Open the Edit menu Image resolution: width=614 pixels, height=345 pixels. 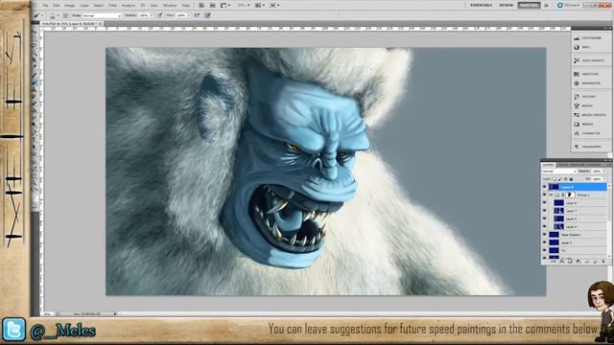click(57, 6)
